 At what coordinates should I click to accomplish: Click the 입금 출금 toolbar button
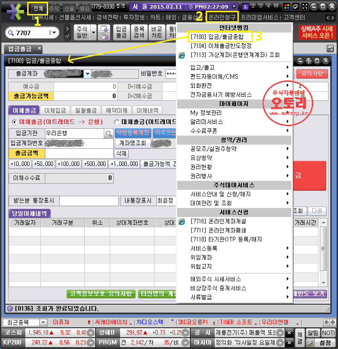[x=121, y=33]
